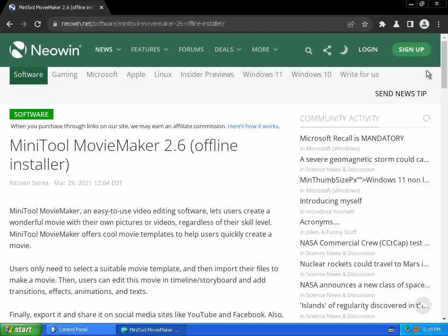The height and width of the screenshot is (336, 448).
Task: Open the Chrome profile avatar
Action: click(424, 24)
